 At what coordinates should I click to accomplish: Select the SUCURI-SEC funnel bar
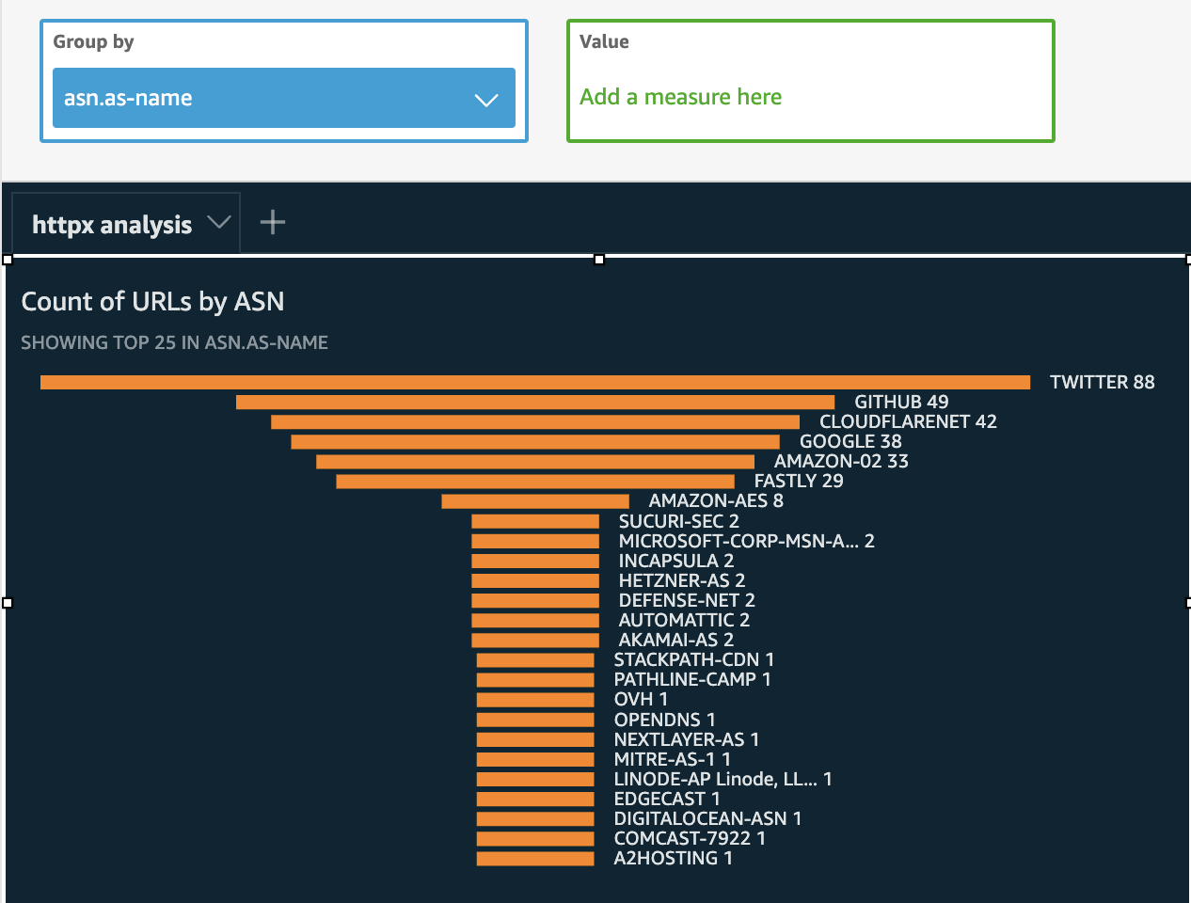point(535,521)
